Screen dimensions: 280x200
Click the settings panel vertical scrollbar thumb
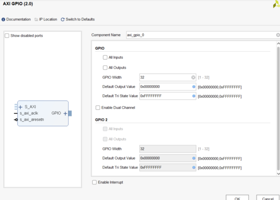click(278, 109)
